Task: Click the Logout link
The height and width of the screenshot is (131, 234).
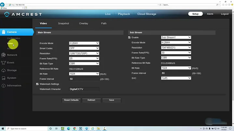Action: coord(225,14)
